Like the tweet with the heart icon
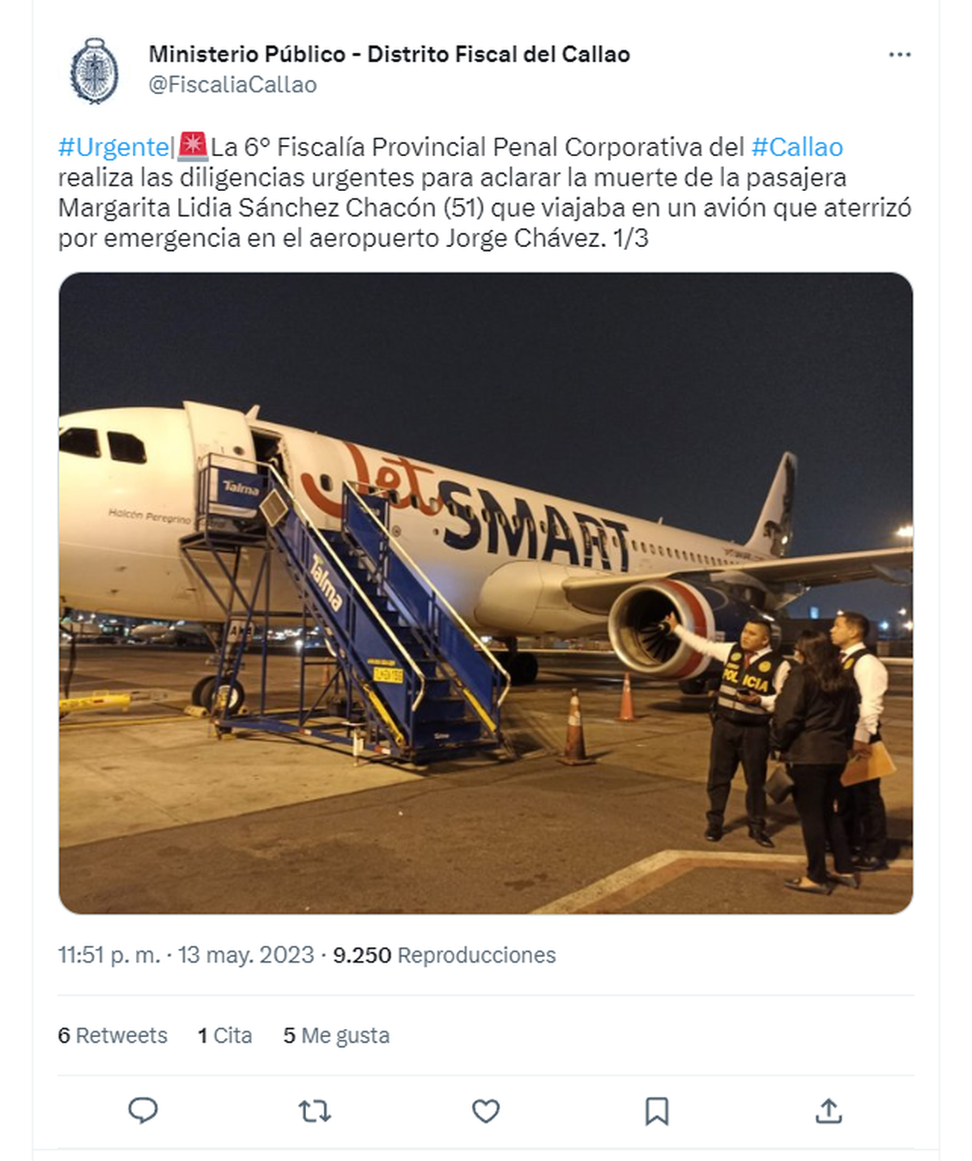The image size is (972, 1161). coord(486,1111)
